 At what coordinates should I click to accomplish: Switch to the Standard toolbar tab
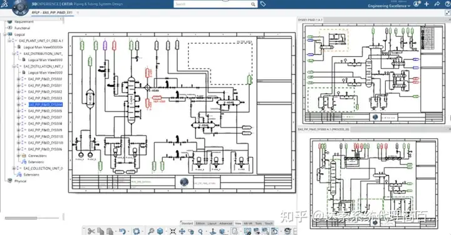(x=187, y=223)
